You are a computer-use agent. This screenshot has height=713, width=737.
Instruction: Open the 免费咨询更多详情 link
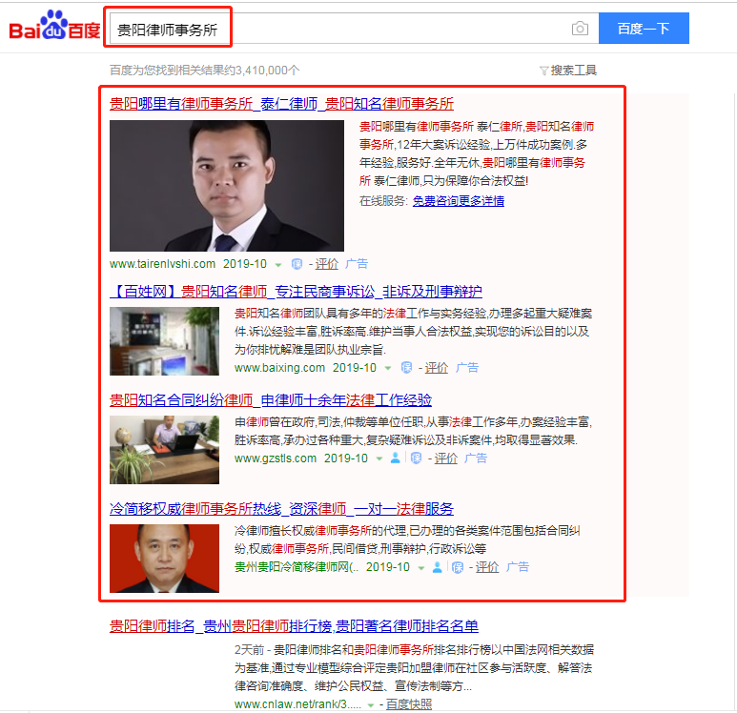[x=459, y=201]
